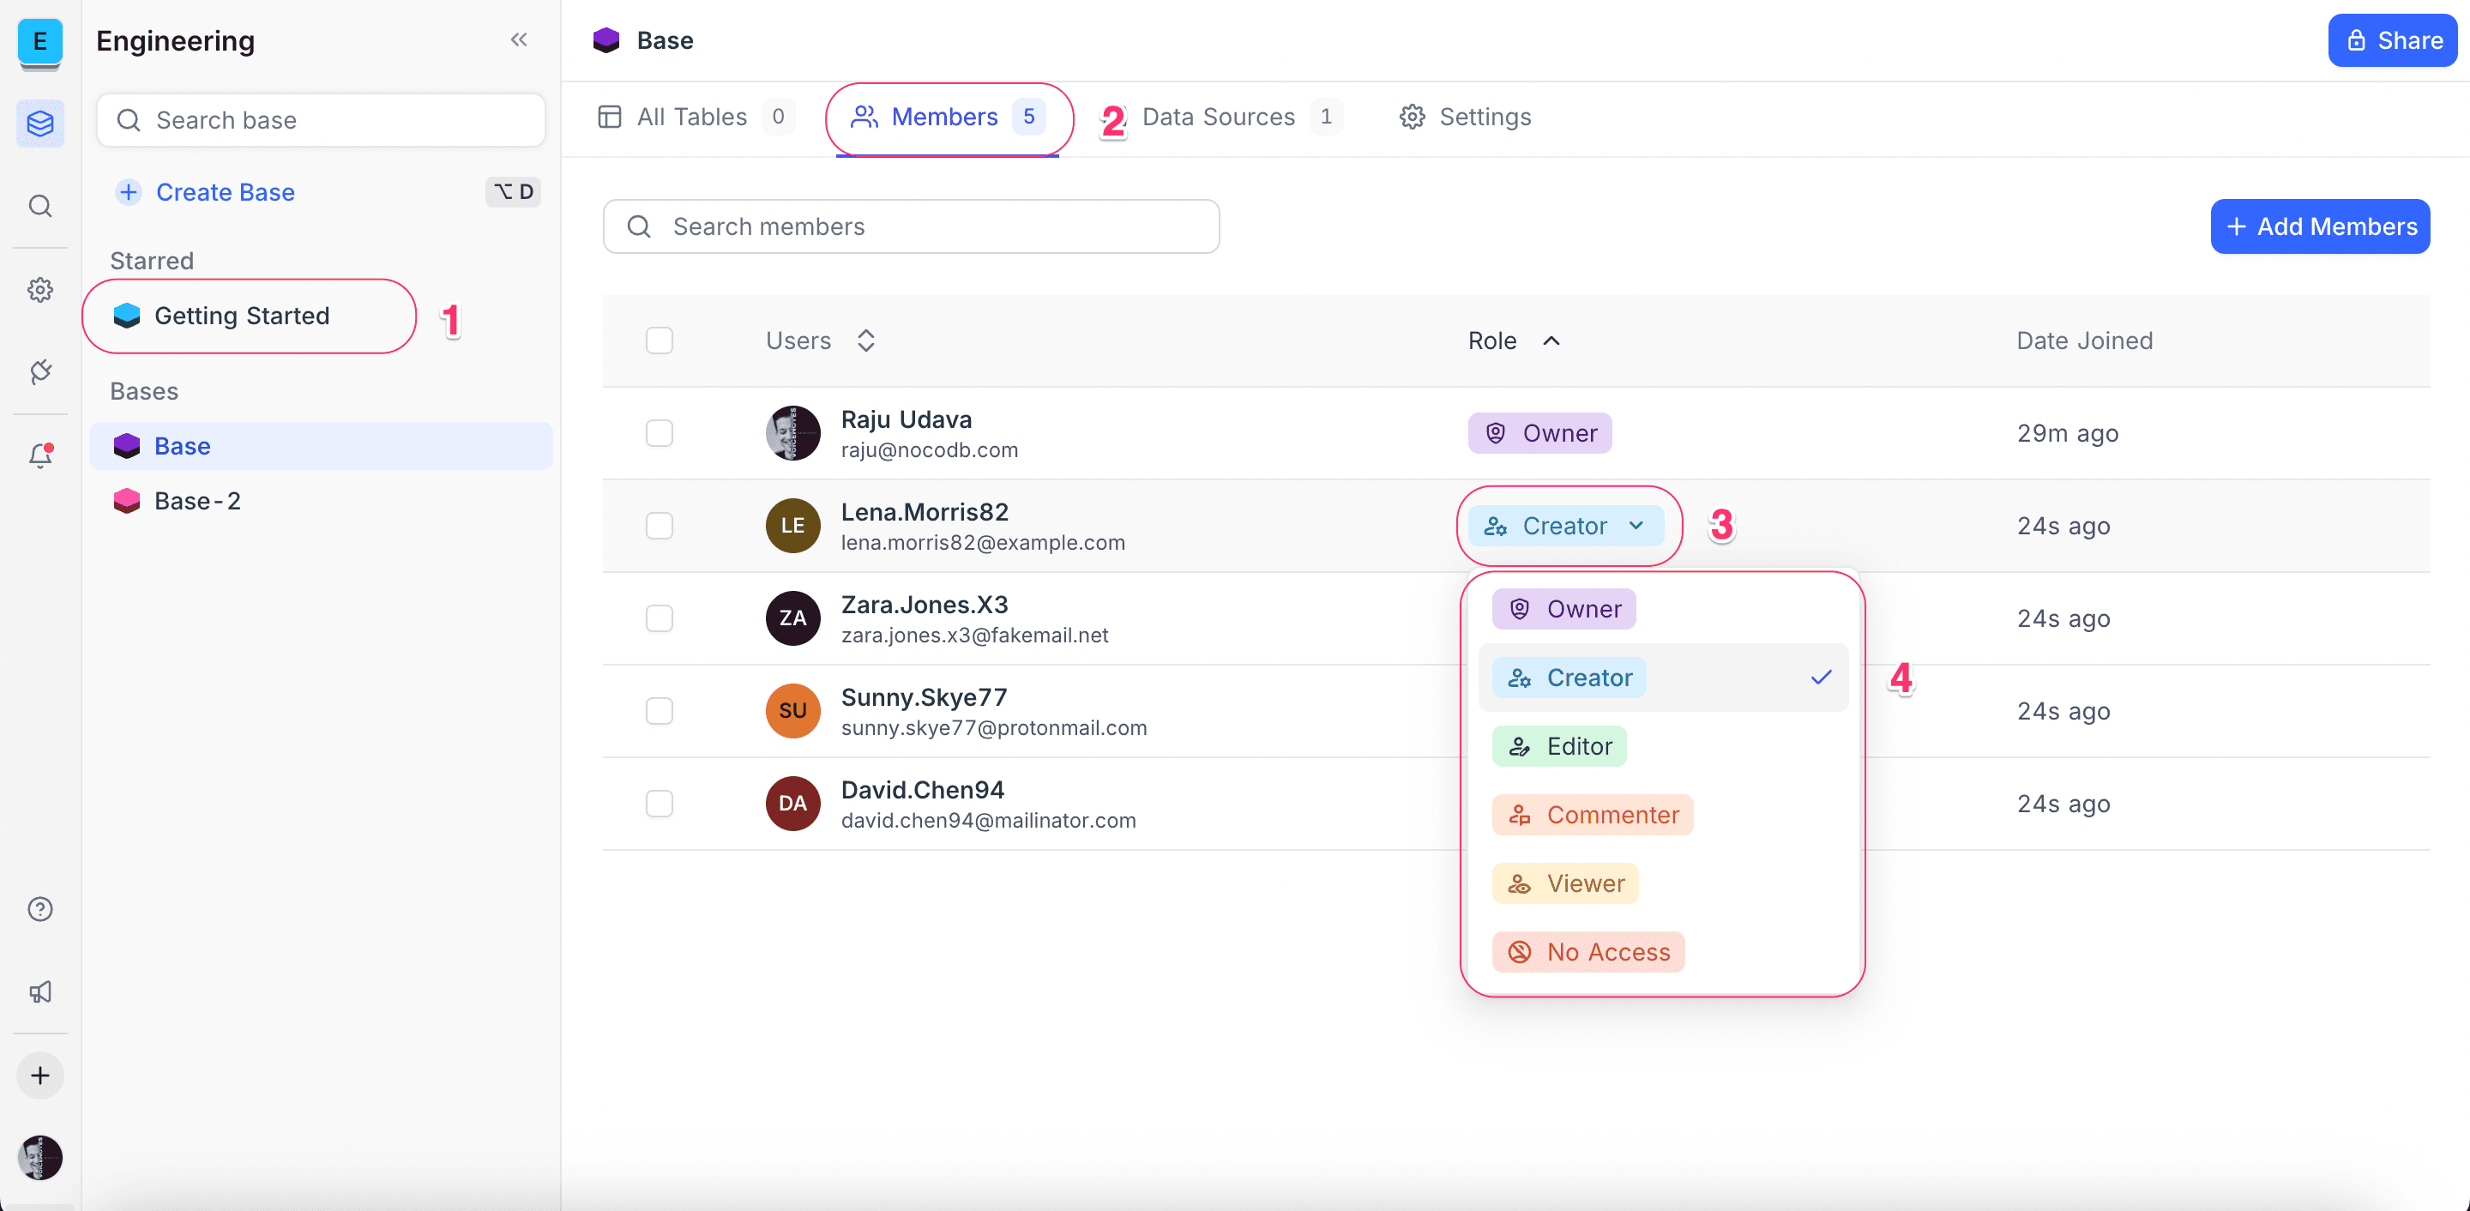The image size is (2470, 1211).
Task: Click the plus icon in the left rail
Action: 39,1075
